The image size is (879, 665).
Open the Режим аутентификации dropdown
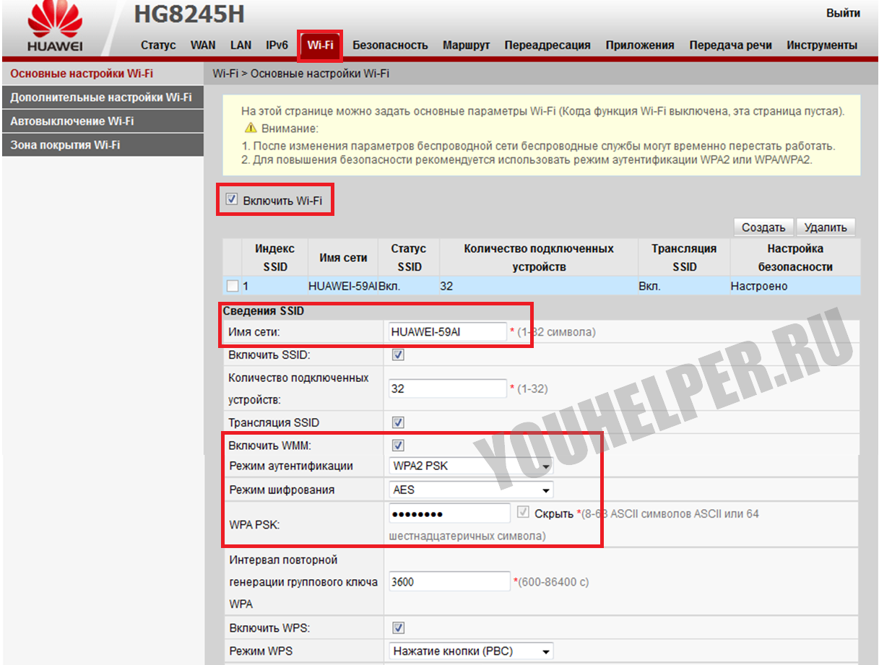pyautogui.click(x=471, y=466)
